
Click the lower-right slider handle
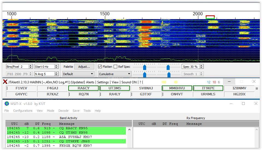click(169, 75)
